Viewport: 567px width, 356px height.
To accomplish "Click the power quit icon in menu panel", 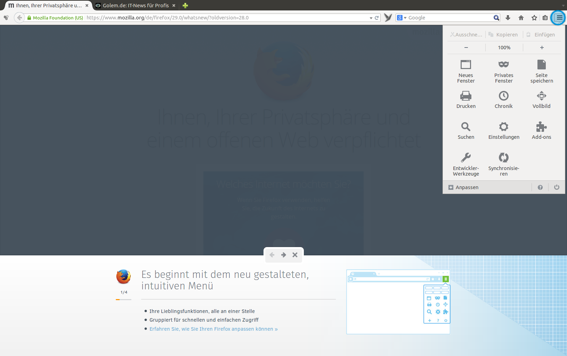I will tap(557, 187).
